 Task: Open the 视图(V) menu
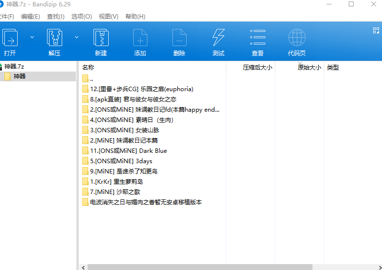(108, 17)
